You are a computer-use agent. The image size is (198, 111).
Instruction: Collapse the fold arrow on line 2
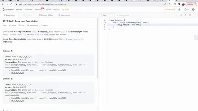(106, 23)
